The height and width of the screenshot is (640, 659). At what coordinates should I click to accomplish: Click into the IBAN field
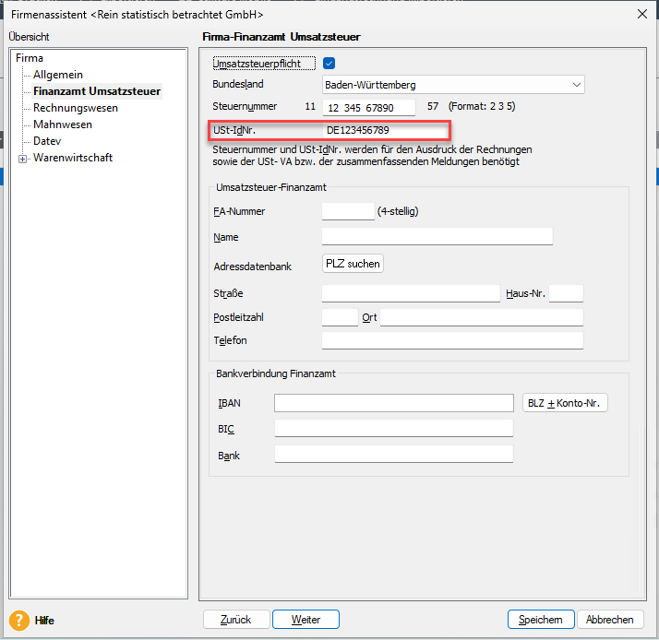point(394,403)
